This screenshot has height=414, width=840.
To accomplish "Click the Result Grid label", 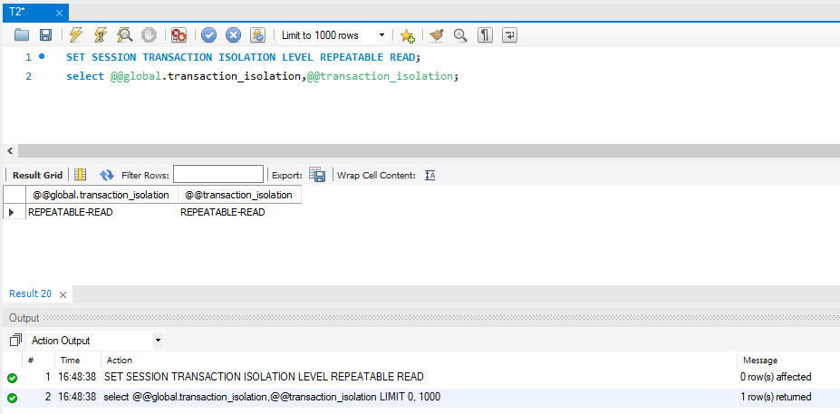I will [x=37, y=175].
